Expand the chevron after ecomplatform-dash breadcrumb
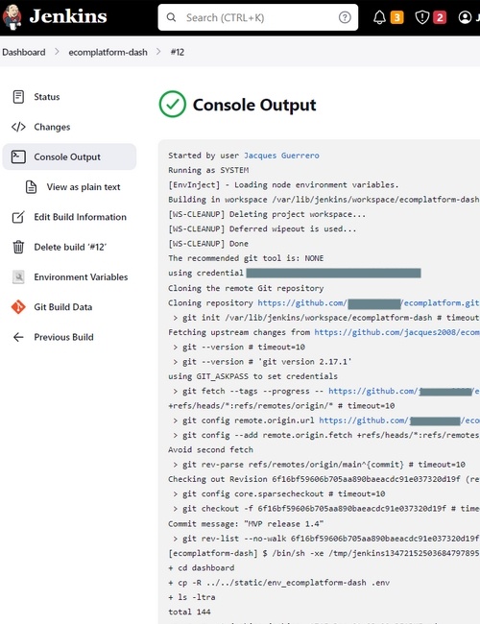 tap(158, 52)
